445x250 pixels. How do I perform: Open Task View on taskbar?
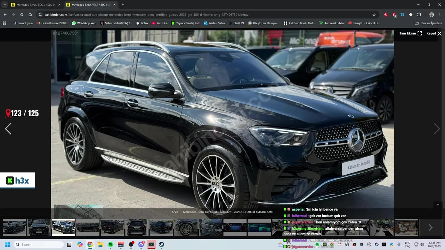[69, 244]
